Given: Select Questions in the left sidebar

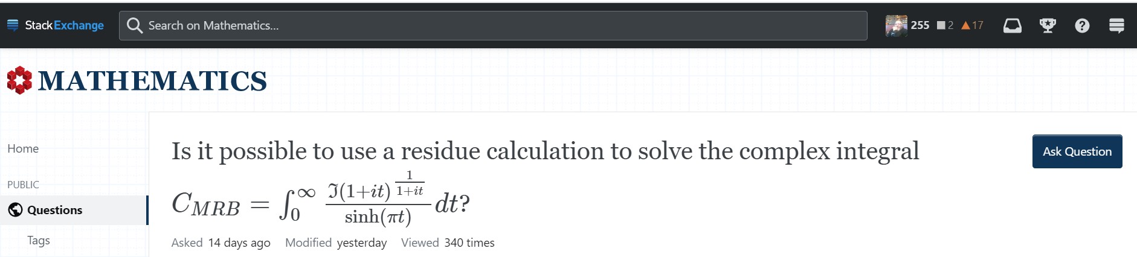Looking at the screenshot, I should tap(54, 210).
